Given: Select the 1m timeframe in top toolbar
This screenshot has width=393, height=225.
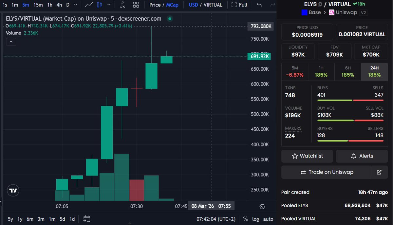Looking at the screenshot, I should pyautogui.click(x=15, y=5).
